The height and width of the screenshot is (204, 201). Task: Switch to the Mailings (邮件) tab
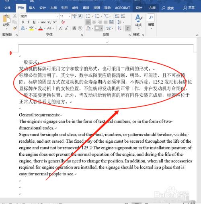pyautogui.click(x=75, y=8)
